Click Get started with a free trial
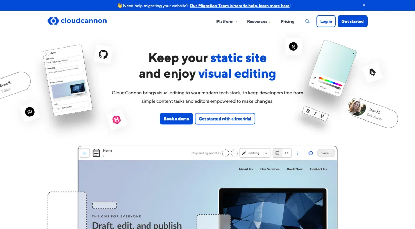Viewport: 415px width, 229px height. click(225, 119)
